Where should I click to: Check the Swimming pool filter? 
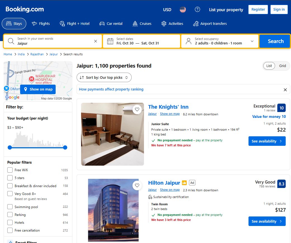(x=10, y=207)
